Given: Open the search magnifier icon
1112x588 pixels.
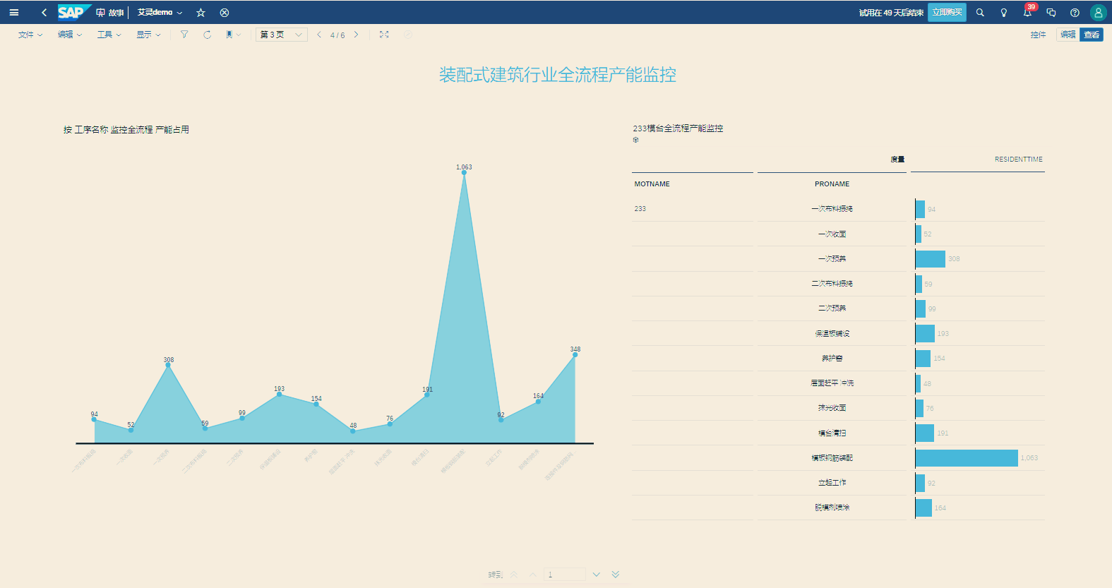Looking at the screenshot, I should pos(980,13).
